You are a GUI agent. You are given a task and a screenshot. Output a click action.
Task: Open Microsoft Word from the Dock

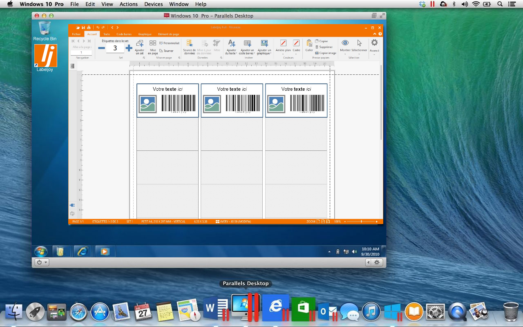pyautogui.click(x=215, y=309)
